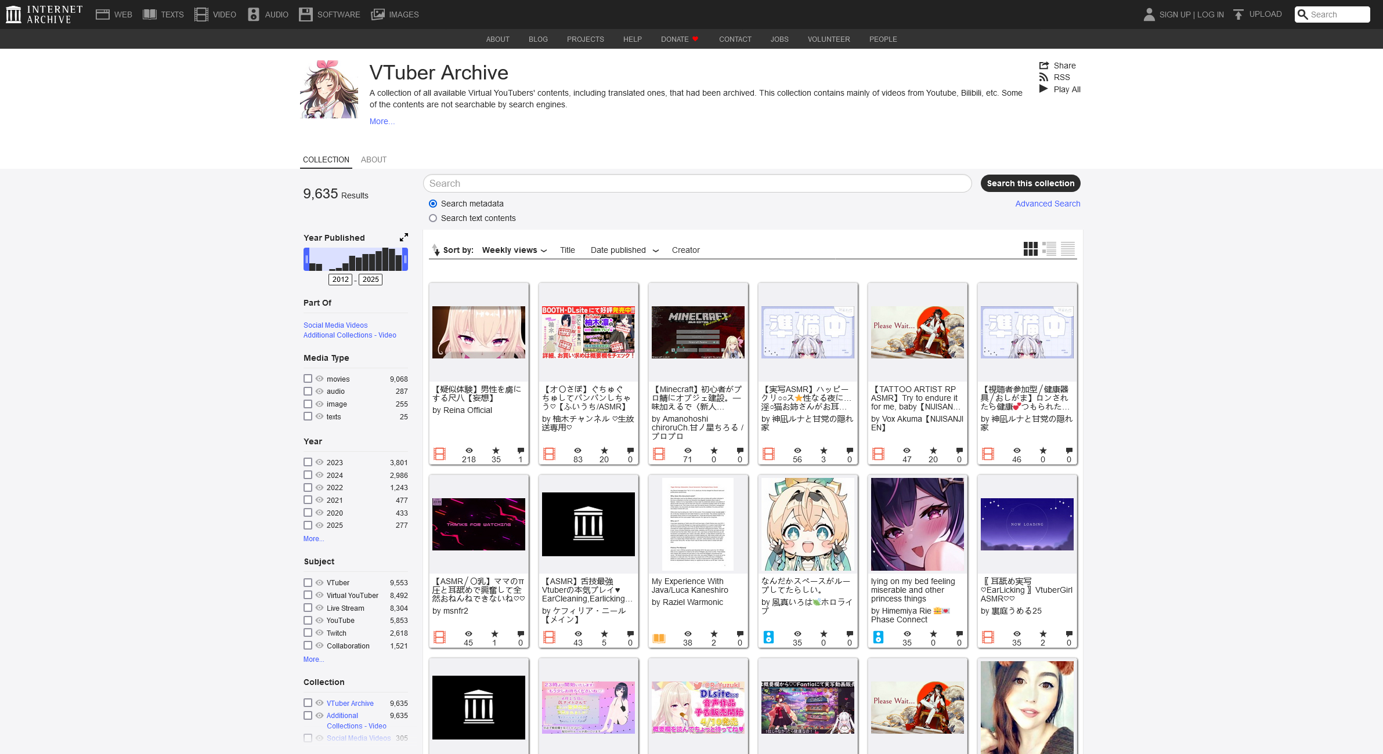Check the texts media type filter
This screenshot has height=754, width=1383.
tap(308, 416)
